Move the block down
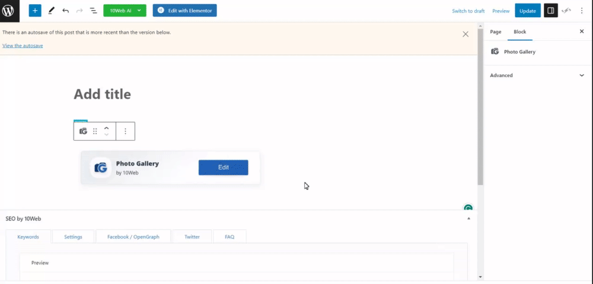 pos(106,135)
